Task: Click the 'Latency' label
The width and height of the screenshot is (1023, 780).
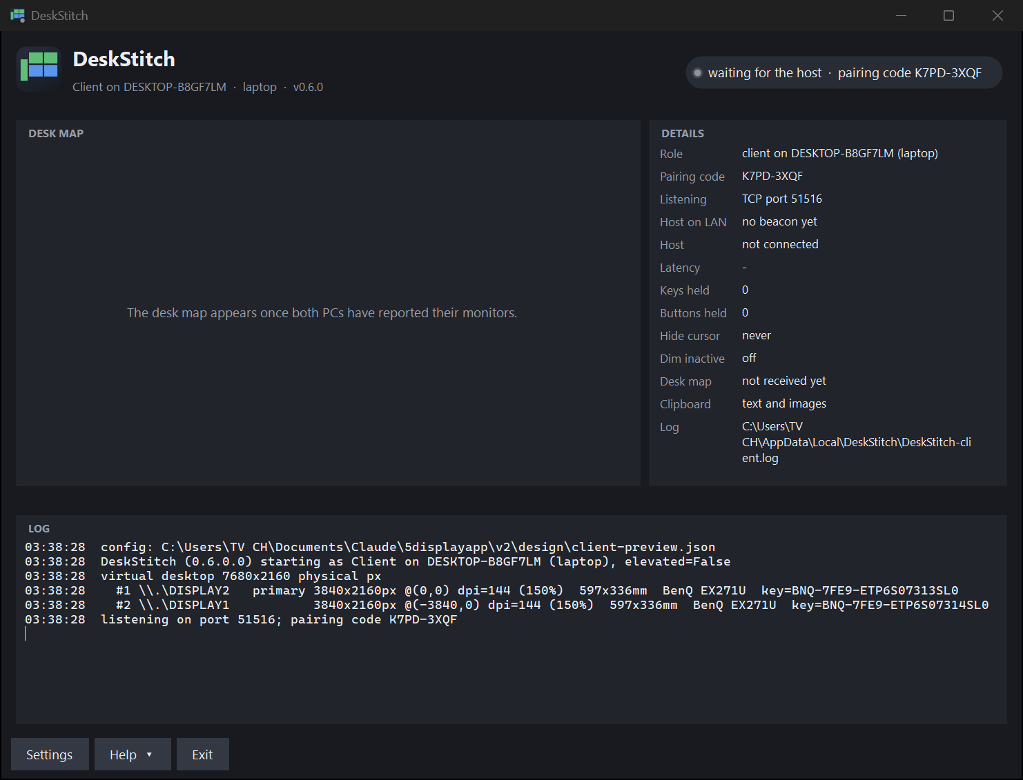Action: point(680,268)
